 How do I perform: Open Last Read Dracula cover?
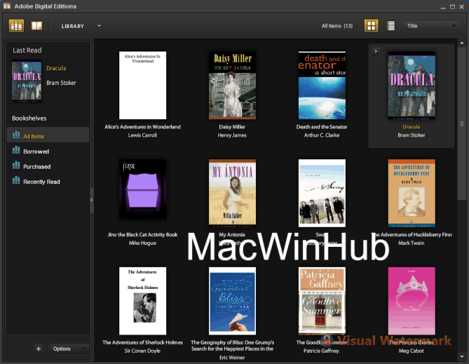tap(27, 80)
